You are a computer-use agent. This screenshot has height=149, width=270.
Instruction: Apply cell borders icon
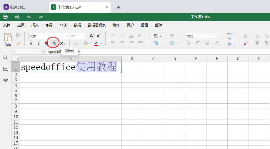click(75, 43)
